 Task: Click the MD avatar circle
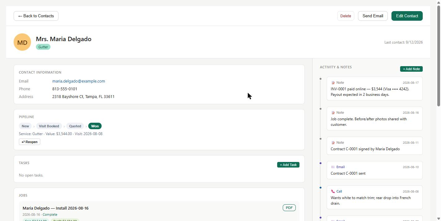point(22,42)
